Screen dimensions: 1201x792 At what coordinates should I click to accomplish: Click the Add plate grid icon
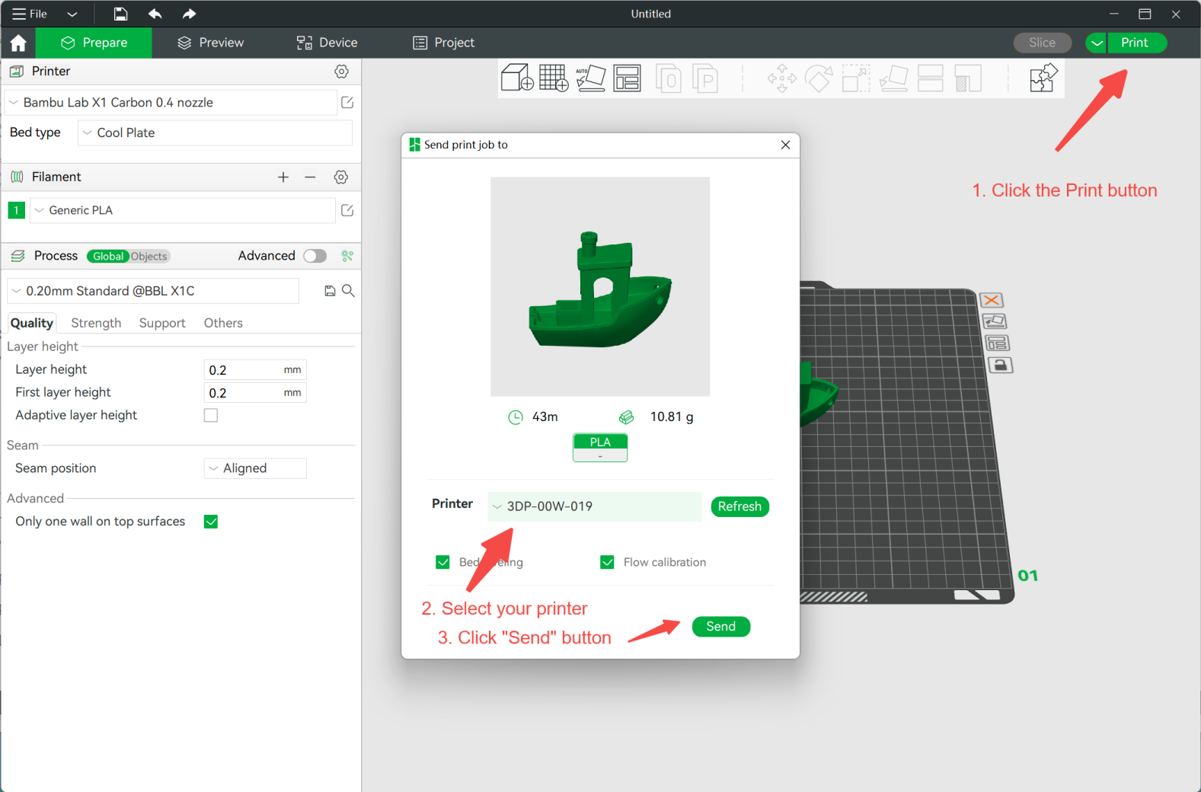tap(554, 78)
